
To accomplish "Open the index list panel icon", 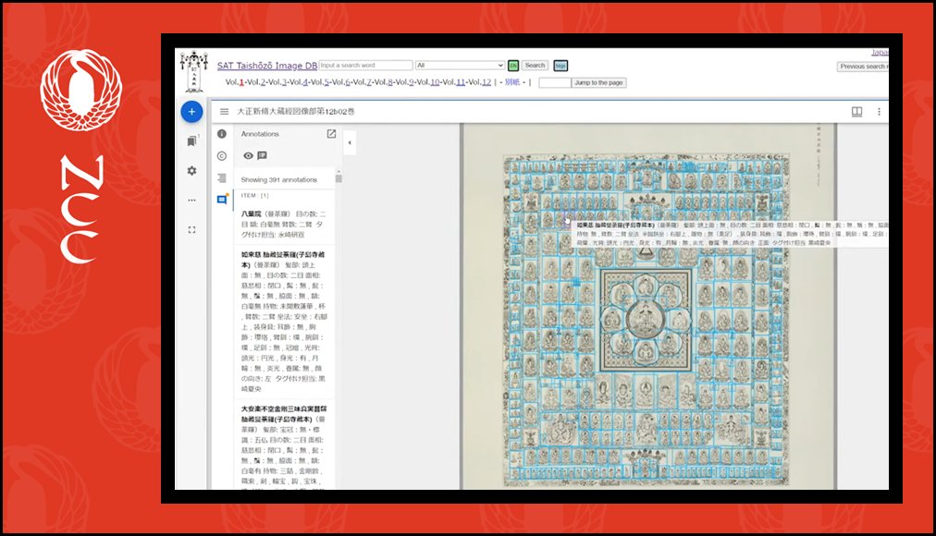I will click(222, 177).
